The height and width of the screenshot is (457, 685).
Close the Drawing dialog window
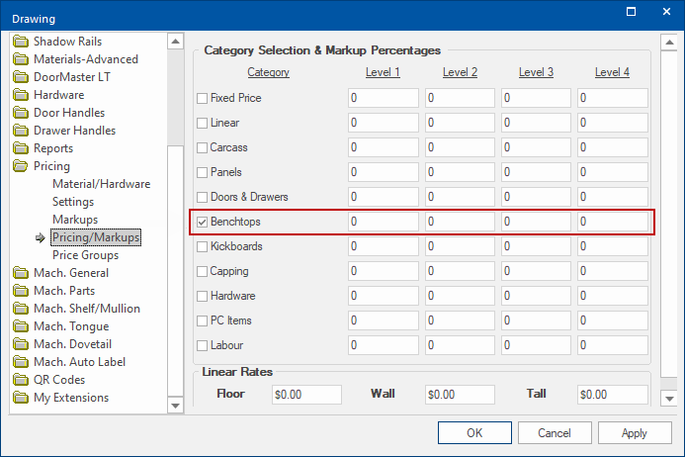pos(666,12)
